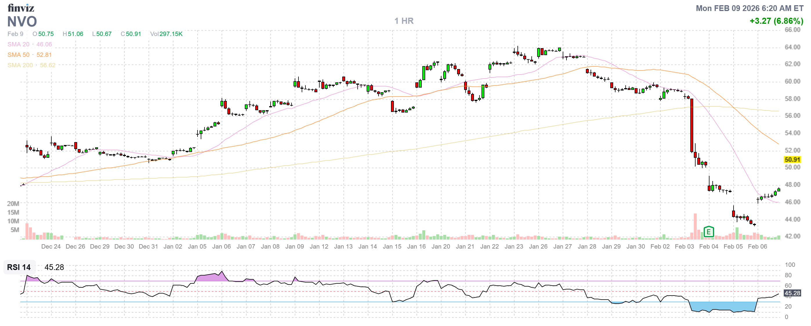This screenshot has height=326, width=811.
Task: Click the Feb 04 date axis label
Action: click(709, 247)
